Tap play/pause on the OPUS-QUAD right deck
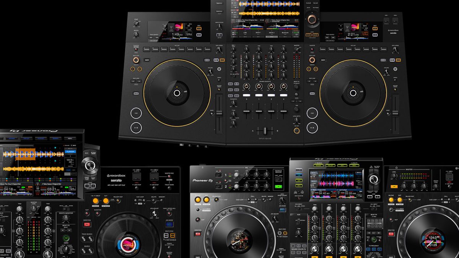Viewport: 459px width, 258px height. [x=313, y=127]
